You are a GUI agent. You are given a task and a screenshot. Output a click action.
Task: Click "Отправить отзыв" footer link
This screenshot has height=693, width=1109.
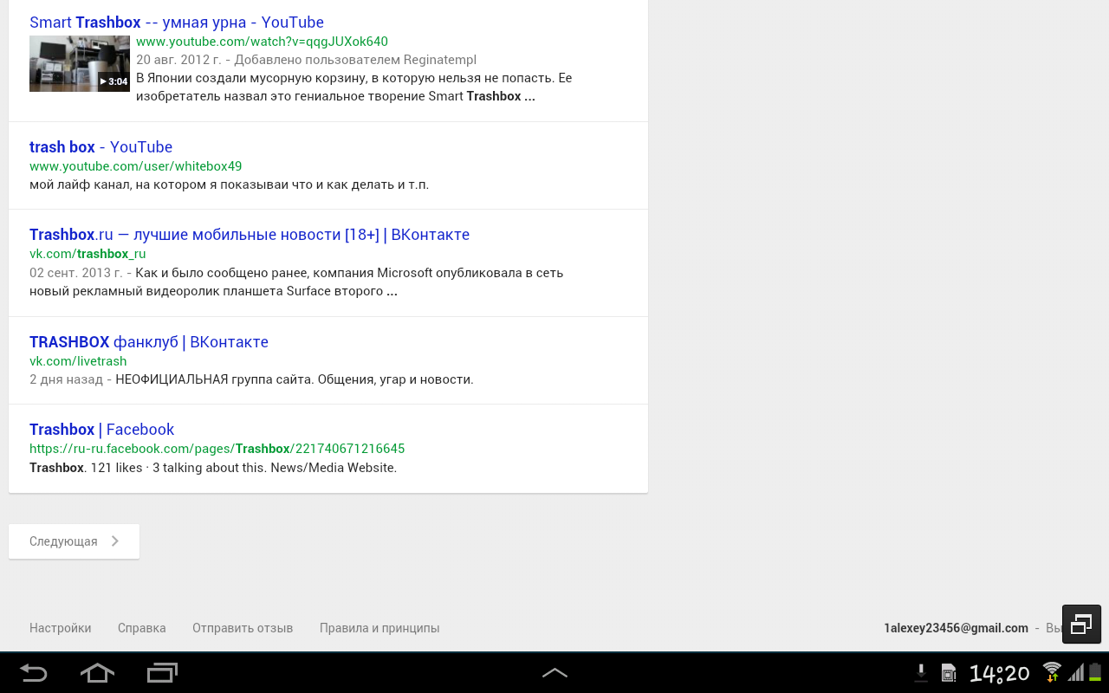pos(243,628)
